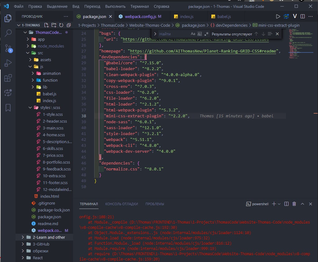Open the homepage GitHub readme link
Screen dimensions: 318x262
point(203,51)
